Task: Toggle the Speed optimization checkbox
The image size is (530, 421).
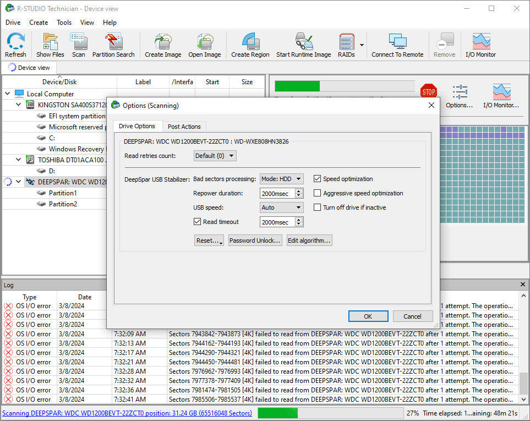Action: point(317,179)
